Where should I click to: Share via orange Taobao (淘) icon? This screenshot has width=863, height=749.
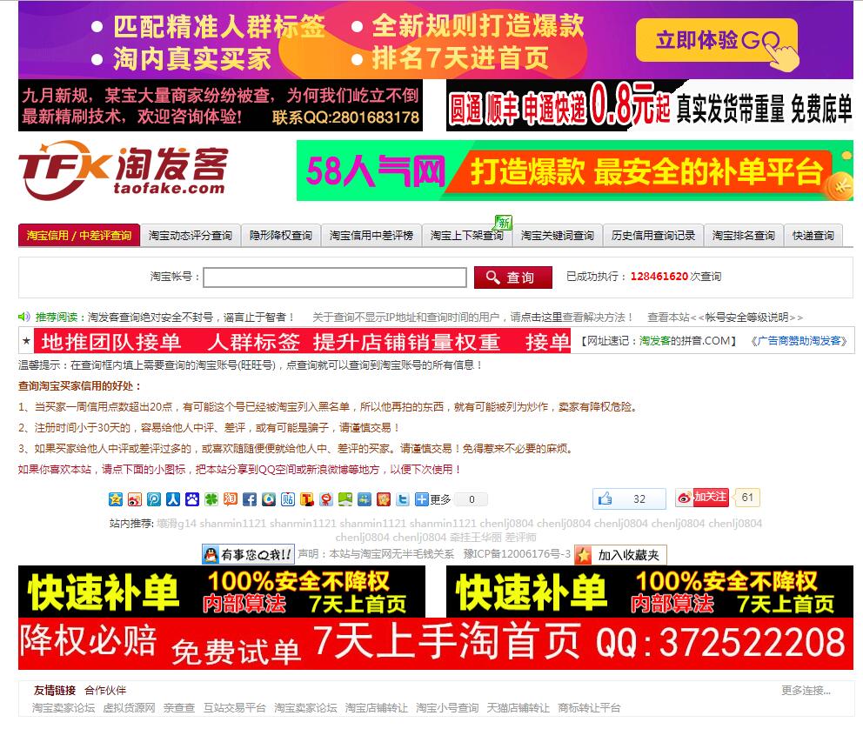231,499
